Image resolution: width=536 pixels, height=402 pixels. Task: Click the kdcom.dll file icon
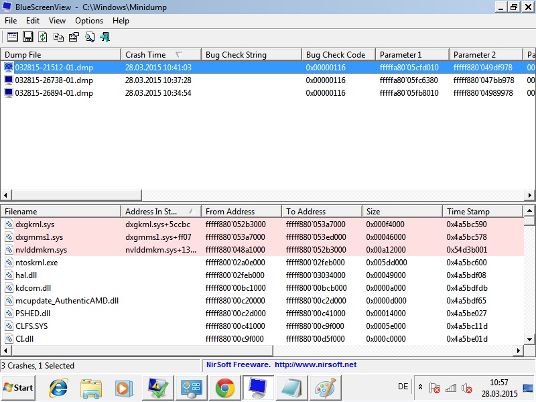pos(9,288)
